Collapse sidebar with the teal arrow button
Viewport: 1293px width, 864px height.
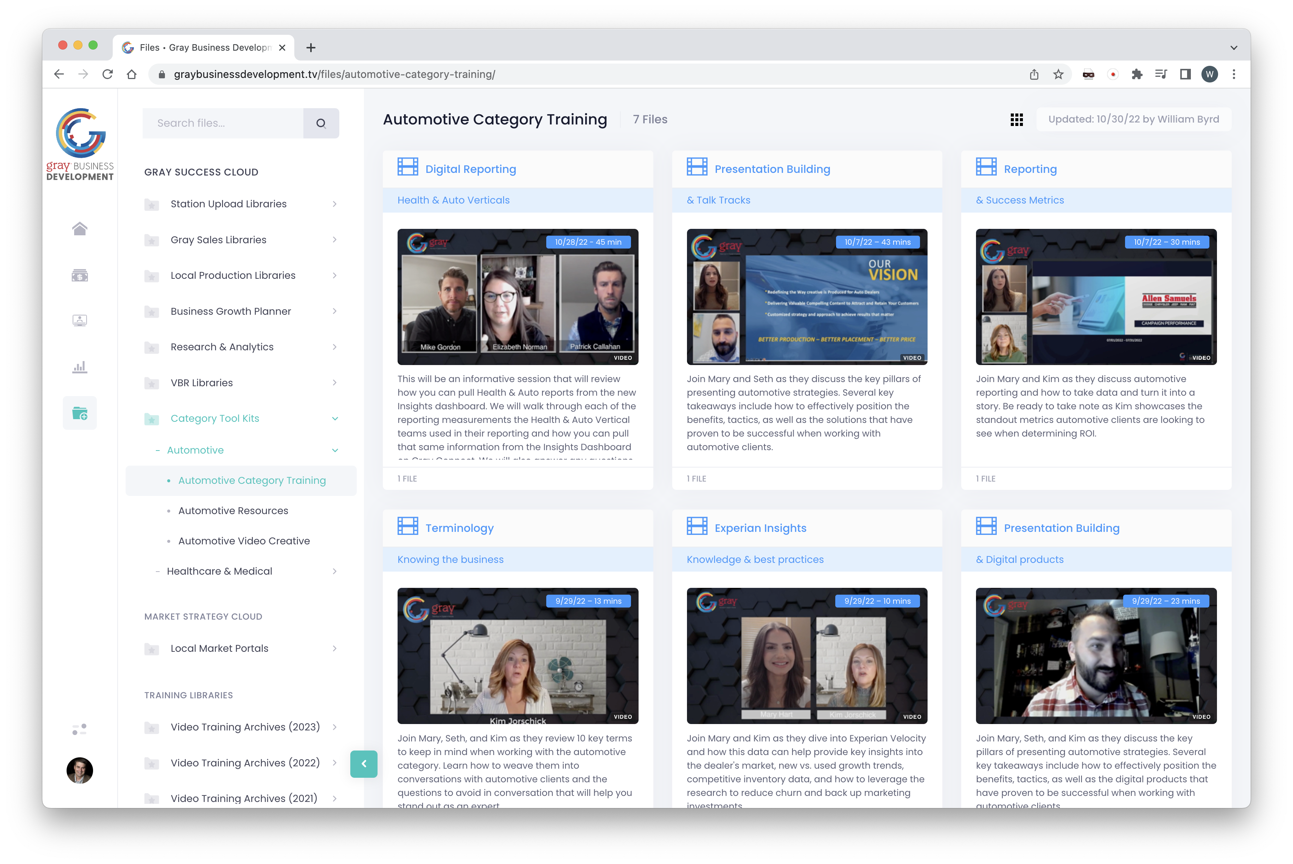pos(364,764)
